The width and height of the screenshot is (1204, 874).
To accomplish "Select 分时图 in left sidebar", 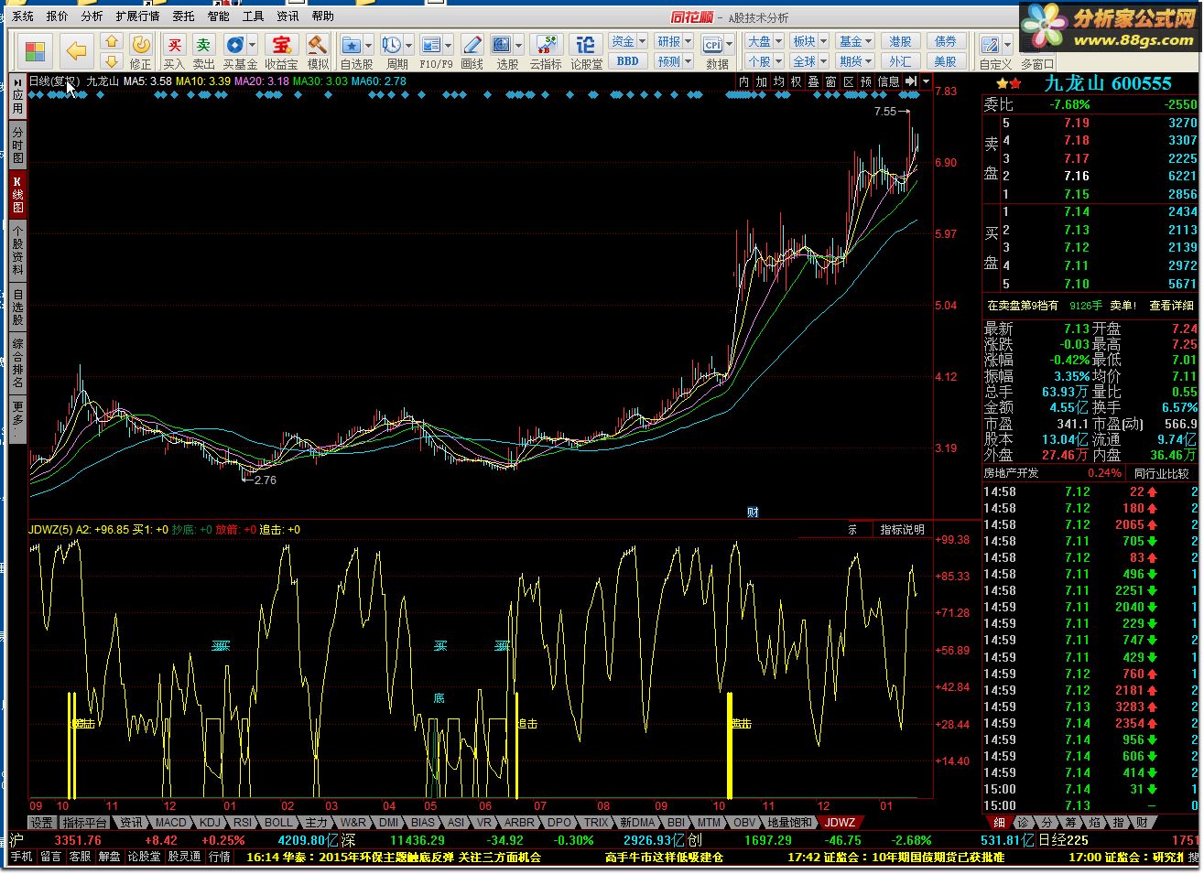I will coord(17,145).
